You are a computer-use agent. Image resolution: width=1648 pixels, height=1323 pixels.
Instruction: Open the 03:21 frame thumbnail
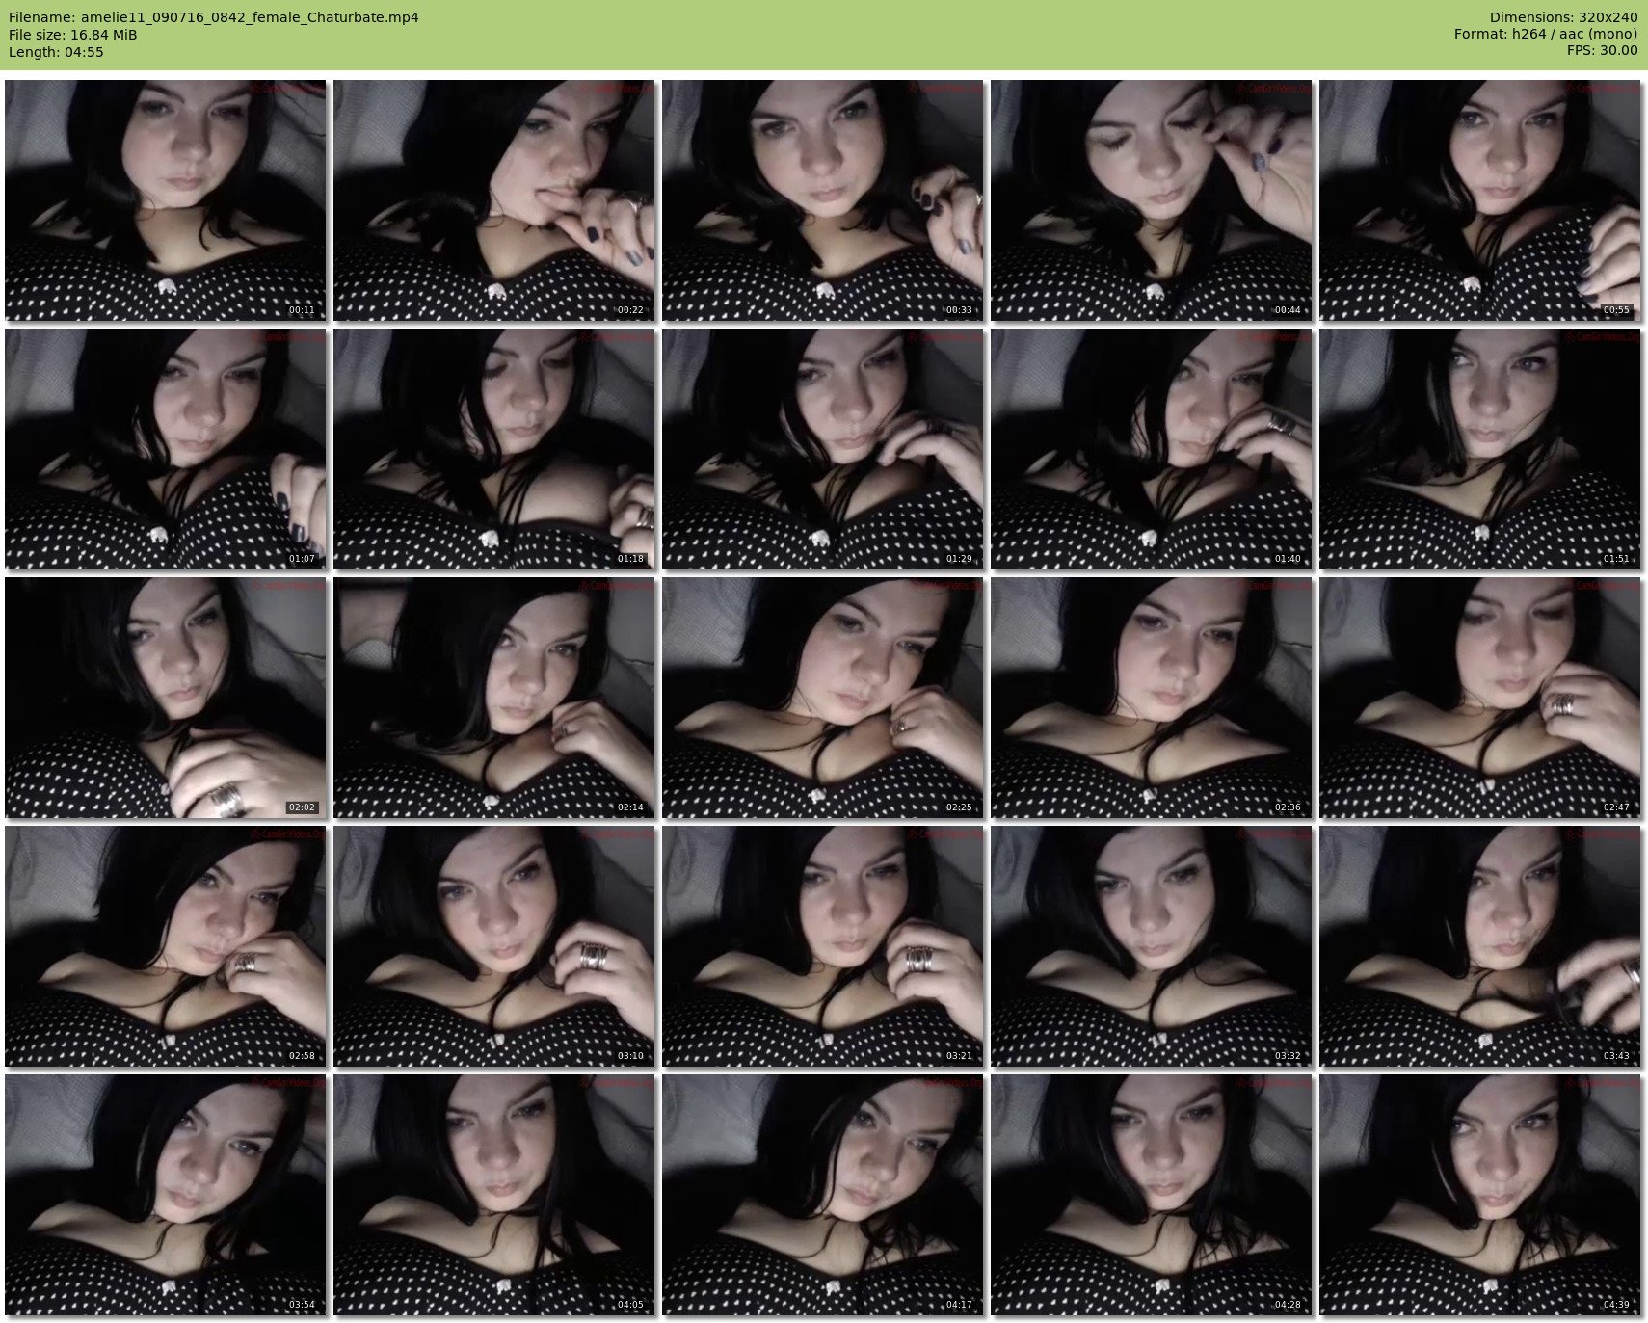pyautogui.click(x=822, y=946)
